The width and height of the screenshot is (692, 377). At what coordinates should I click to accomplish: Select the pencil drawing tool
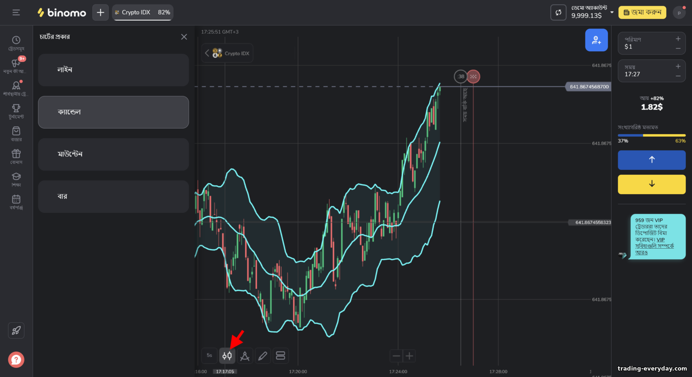[262, 356]
